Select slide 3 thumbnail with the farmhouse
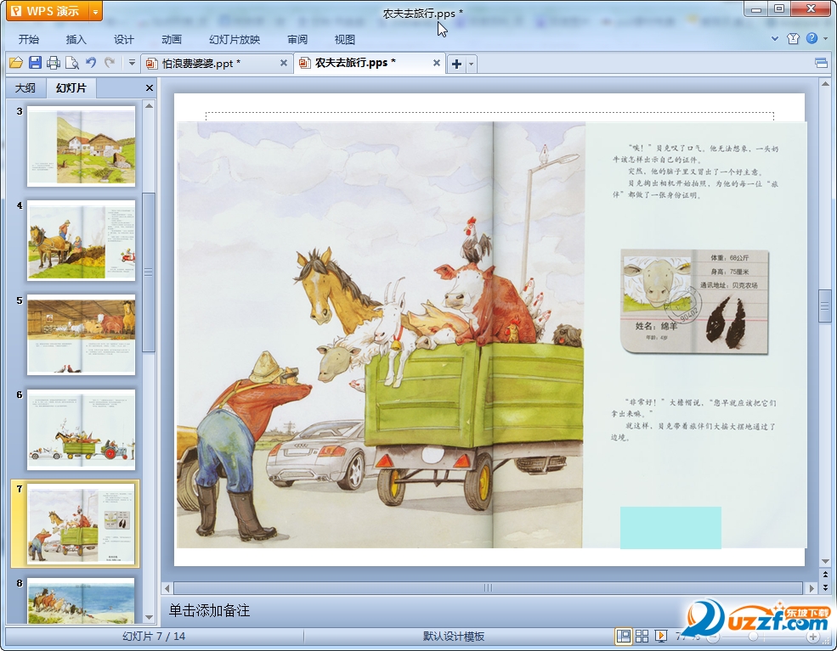Viewport: 837px width, 651px height. tap(81, 146)
